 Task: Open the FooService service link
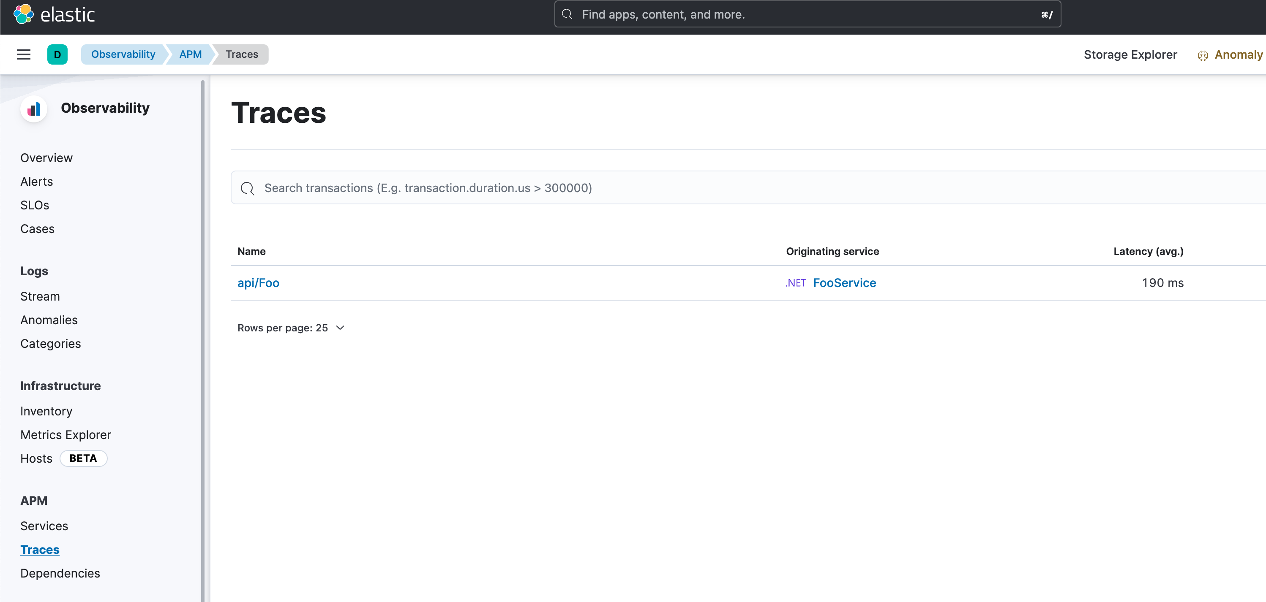(844, 283)
